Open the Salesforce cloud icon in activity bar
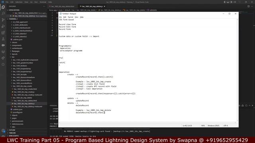This screenshot has width=255, height=143. coord(3,45)
